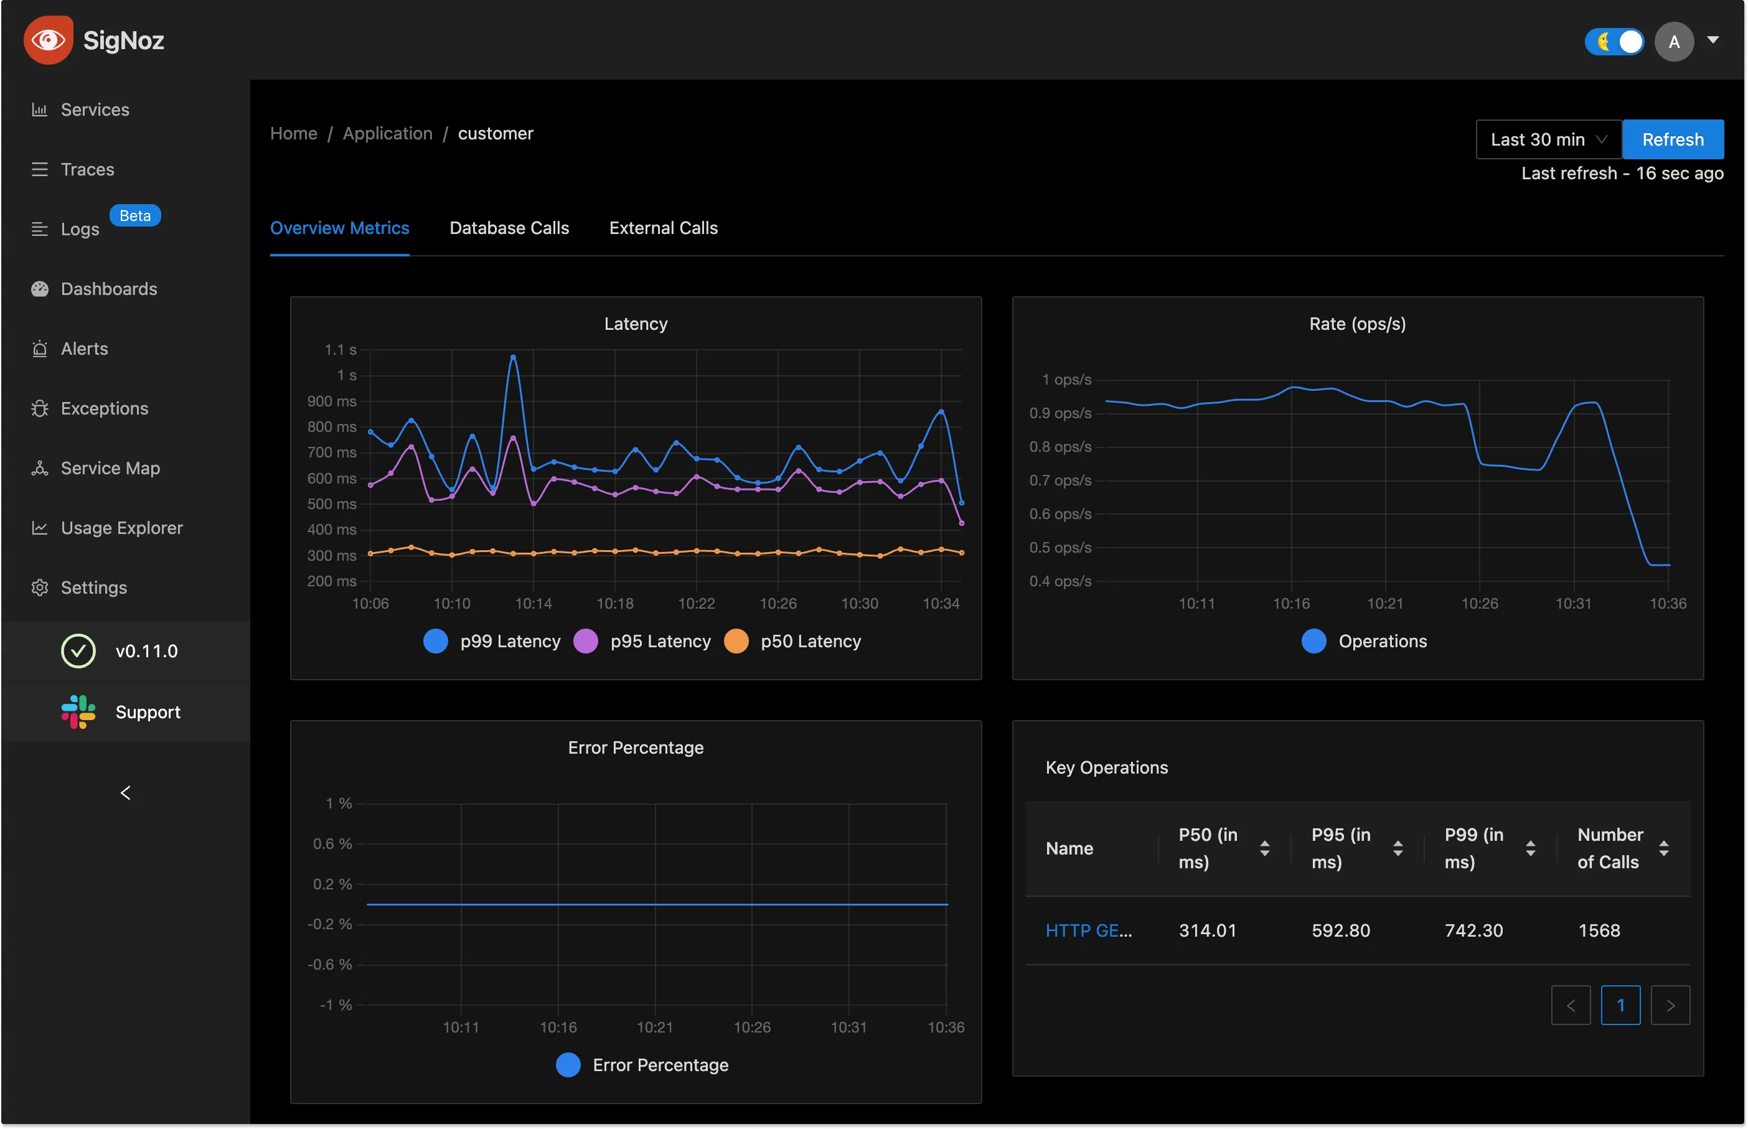Navigate to next page in Key Operations
Viewport: 1748px width, 1129px height.
[1670, 1005]
